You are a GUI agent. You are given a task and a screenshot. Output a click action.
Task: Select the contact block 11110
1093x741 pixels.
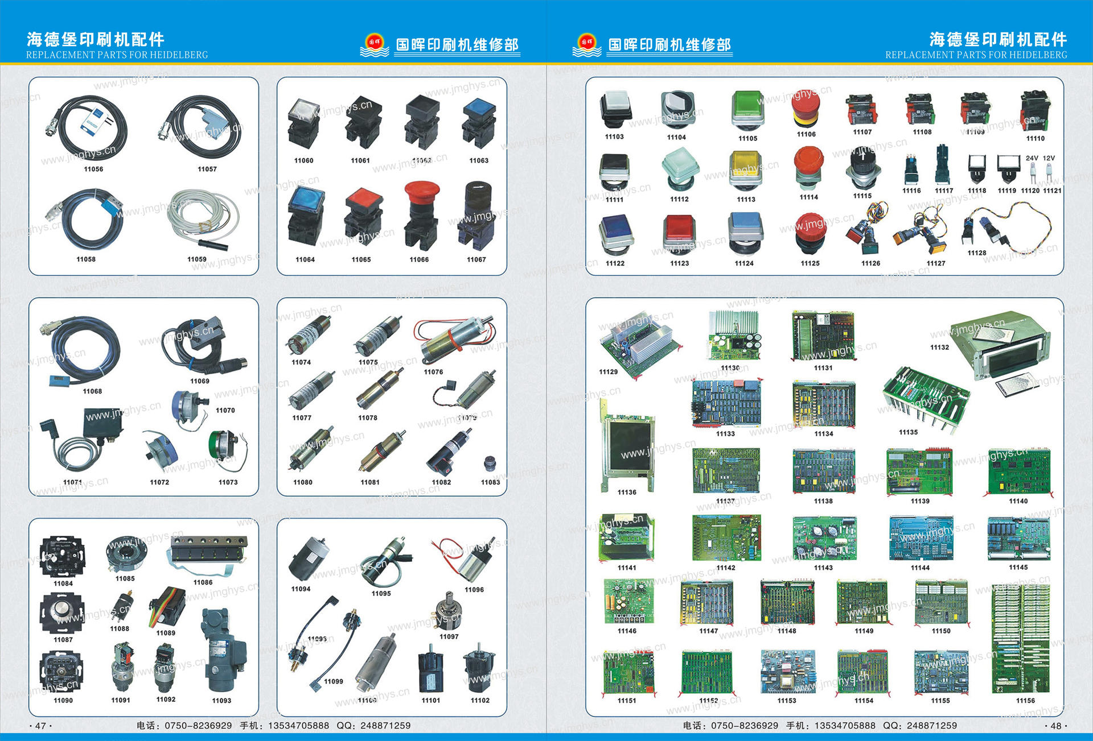pyautogui.click(x=1035, y=111)
